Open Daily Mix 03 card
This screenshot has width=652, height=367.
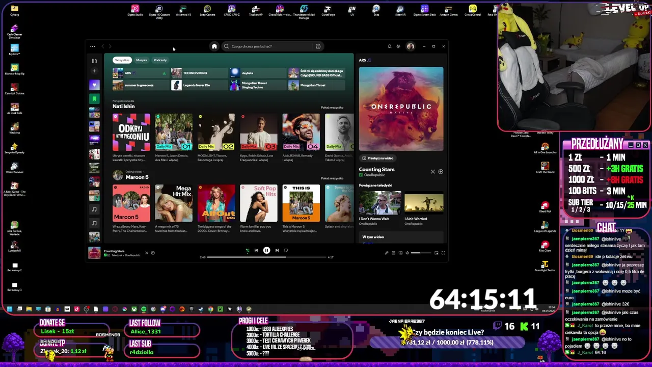tap(259, 133)
